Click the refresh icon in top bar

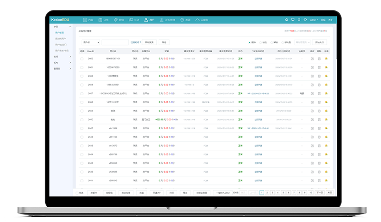tap(305, 20)
